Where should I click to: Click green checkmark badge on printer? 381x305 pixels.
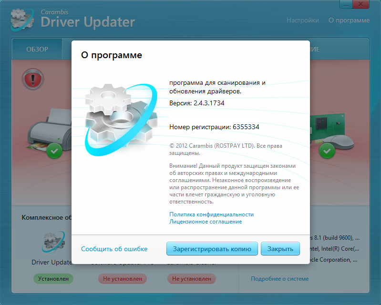point(54,151)
